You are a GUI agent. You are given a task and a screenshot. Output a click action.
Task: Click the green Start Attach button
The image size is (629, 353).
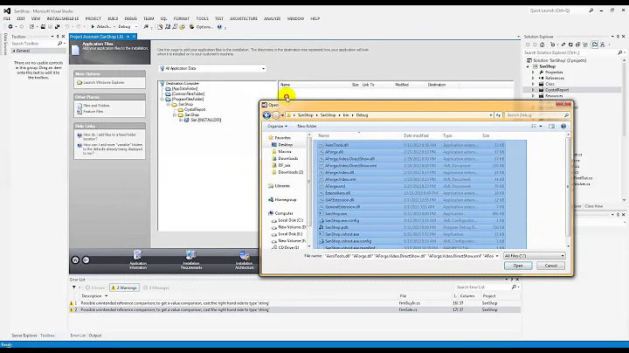[x=101, y=27]
